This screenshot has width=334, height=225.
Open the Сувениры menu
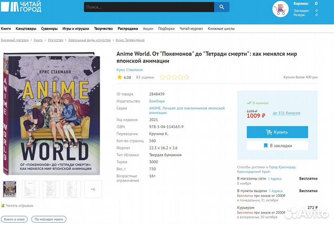coord(49,29)
